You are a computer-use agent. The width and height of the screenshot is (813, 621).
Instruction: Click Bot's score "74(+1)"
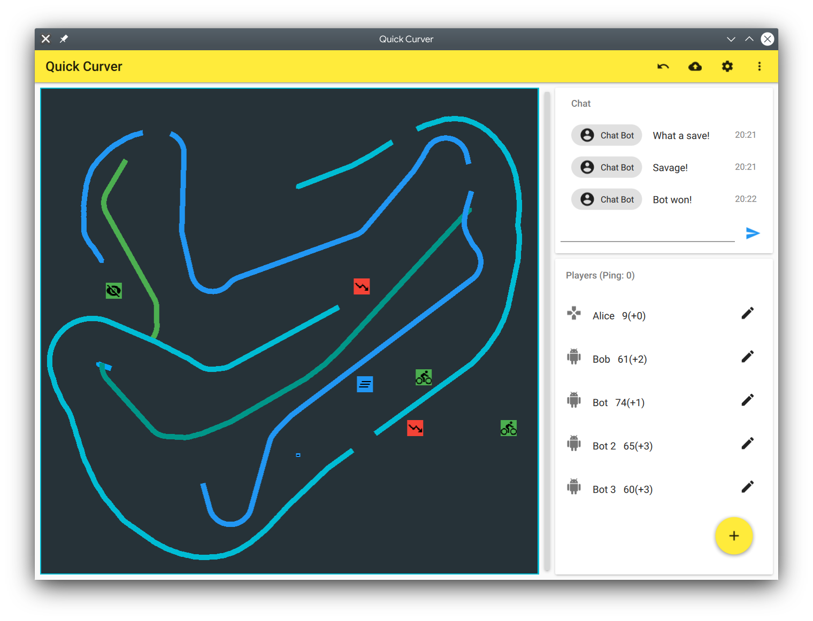(x=630, y=402)
